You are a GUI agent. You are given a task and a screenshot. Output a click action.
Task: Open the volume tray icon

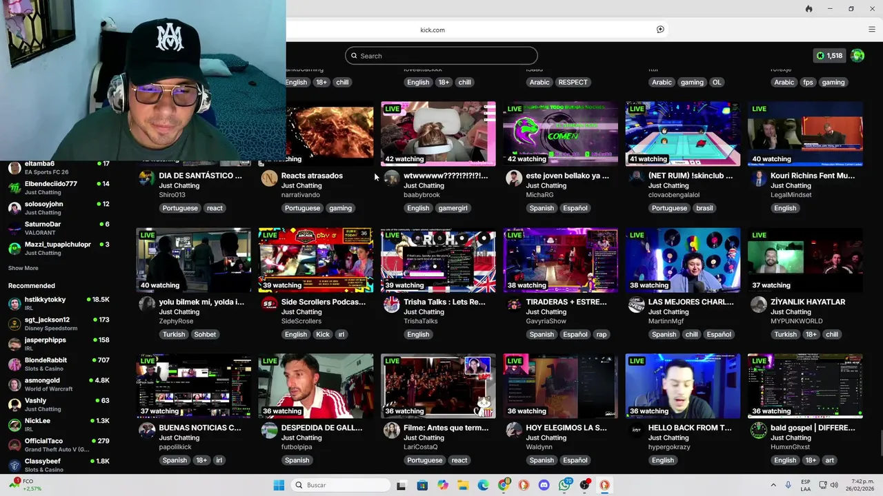[834, 485]
